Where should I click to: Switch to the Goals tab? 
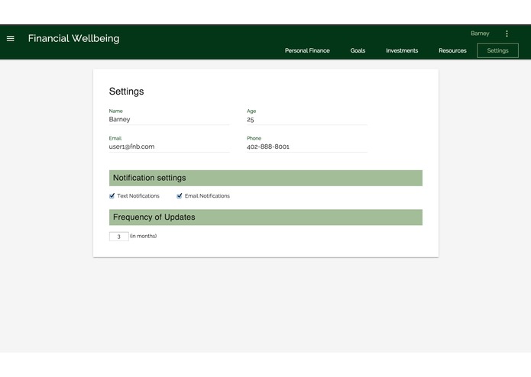(358, 50)
